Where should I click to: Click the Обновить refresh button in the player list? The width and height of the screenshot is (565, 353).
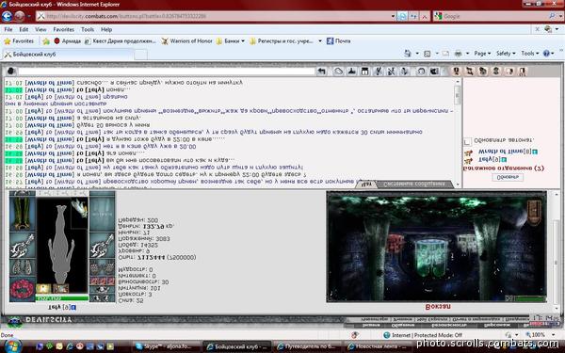pyautogui.click(x=508, y=177)
